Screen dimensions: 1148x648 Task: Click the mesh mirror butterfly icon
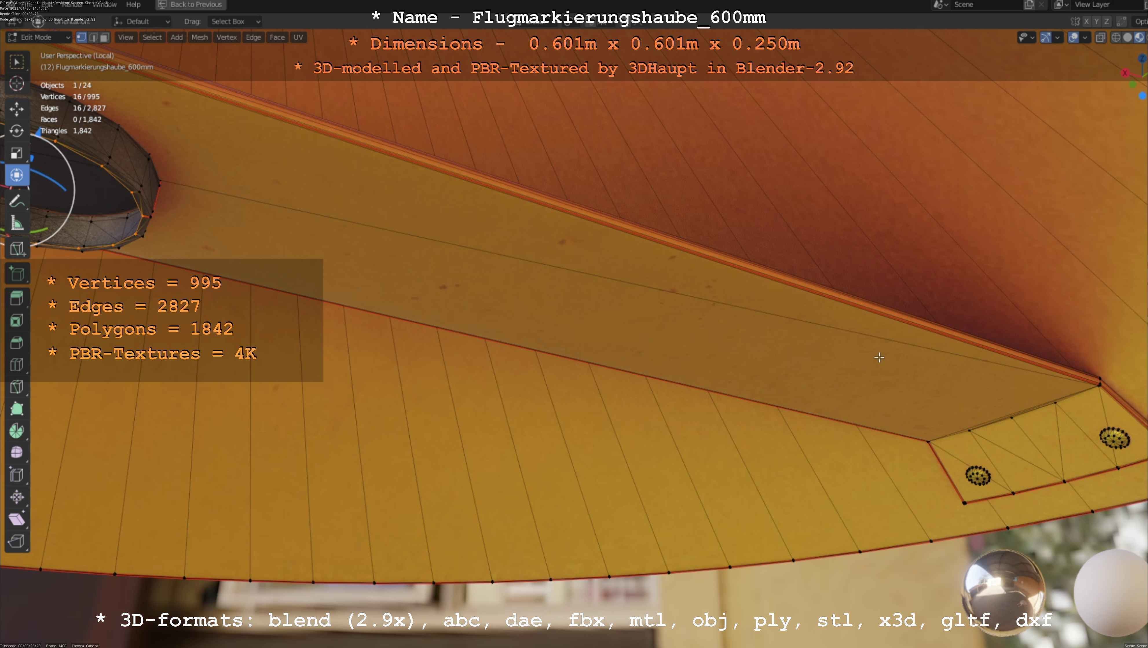1075,21
